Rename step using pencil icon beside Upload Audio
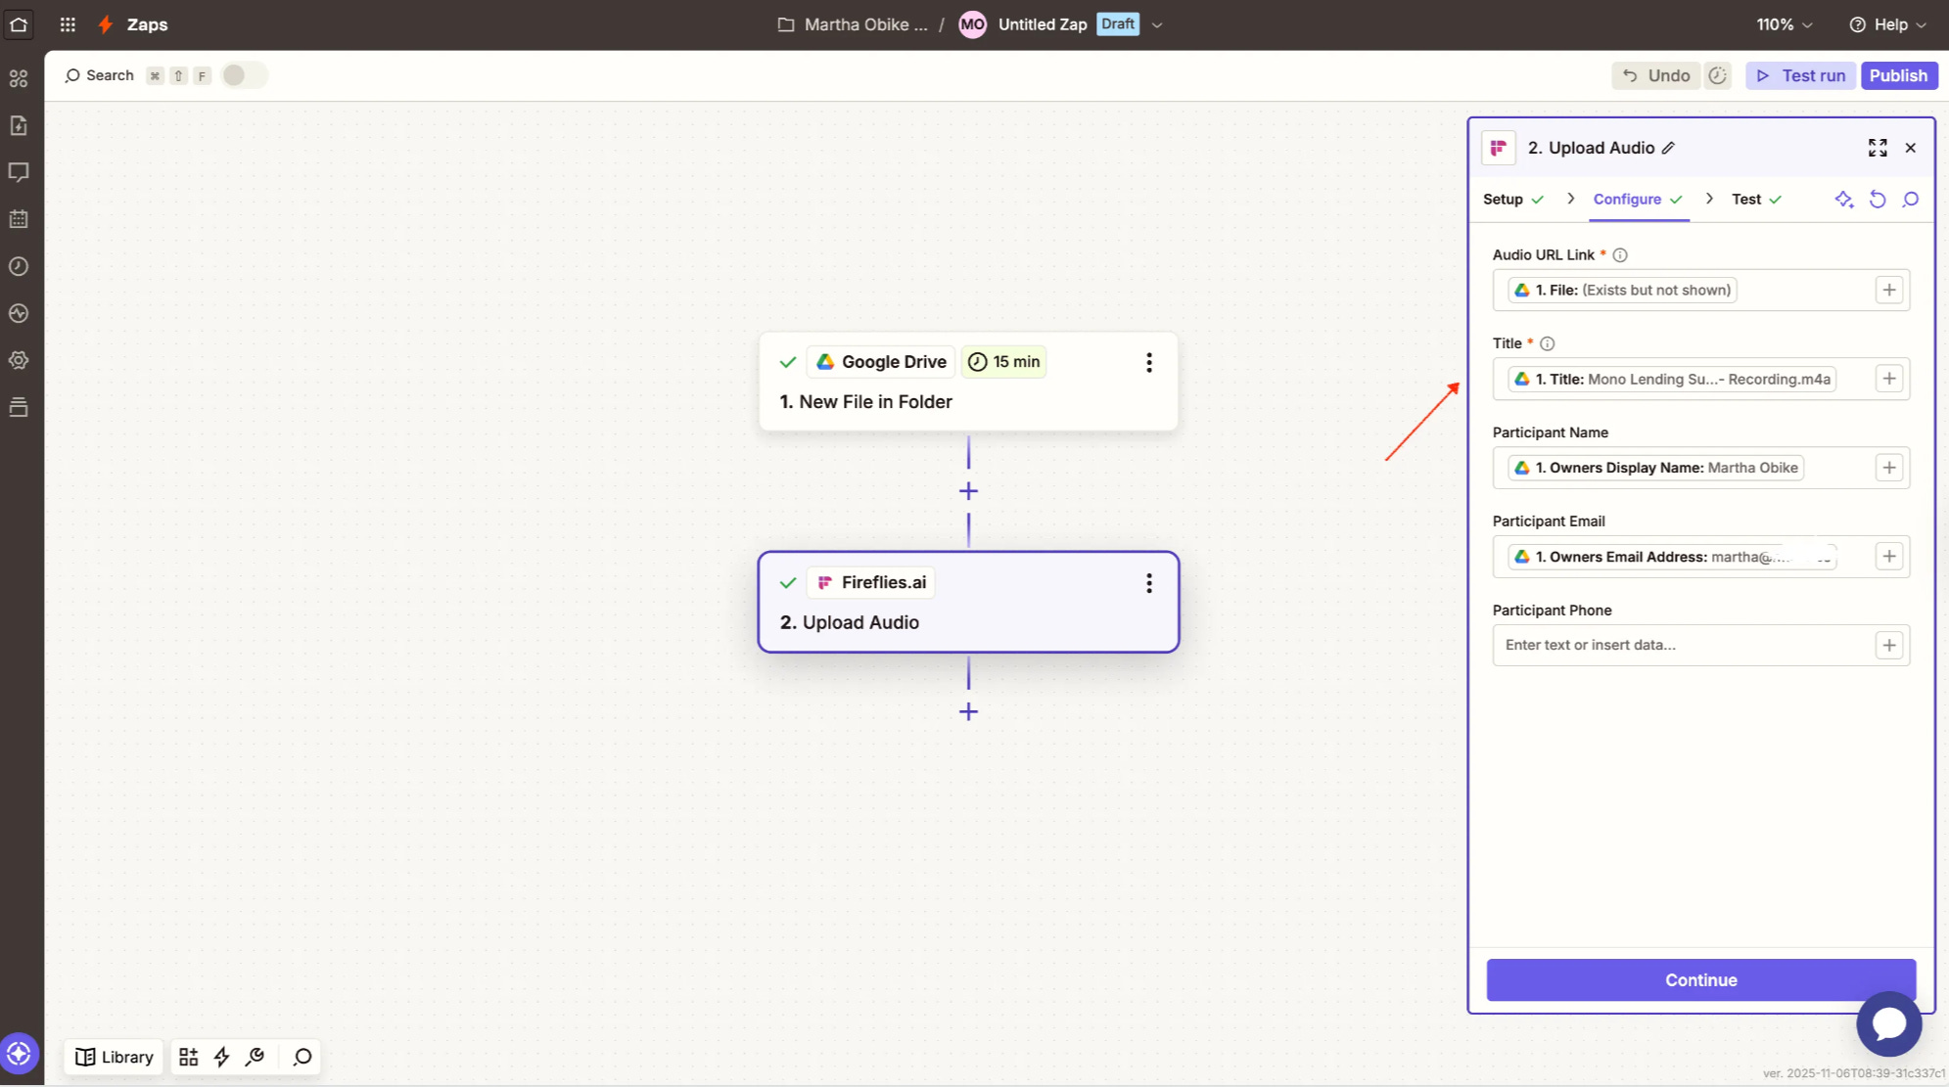The width and height of the screenshot is (1949, 1087). coord(1669,148)
